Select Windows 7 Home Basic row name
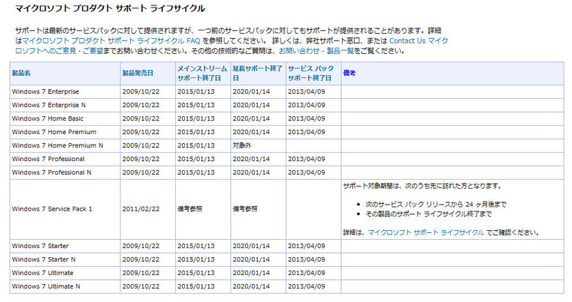The image size is (572, 302). [x=47, y=119]
